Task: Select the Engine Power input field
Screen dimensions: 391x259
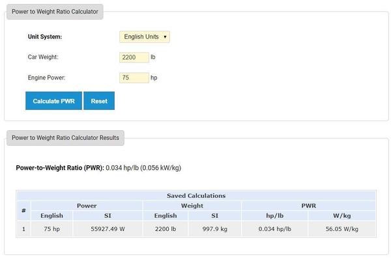Action: point(134,77)
